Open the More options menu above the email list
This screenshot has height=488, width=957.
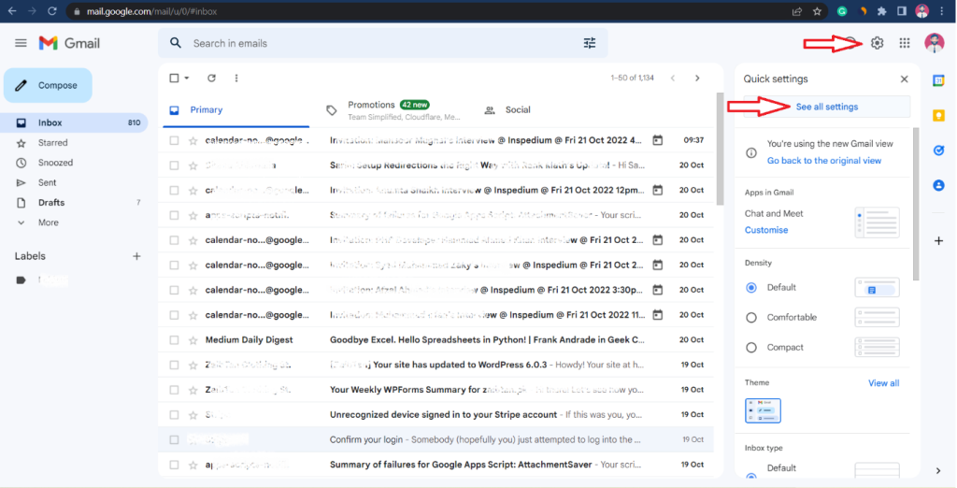(x=236, y=79)
